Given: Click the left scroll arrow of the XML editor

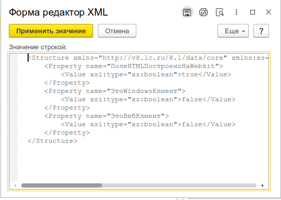Looking at the screenshot, I should point(15,185).
